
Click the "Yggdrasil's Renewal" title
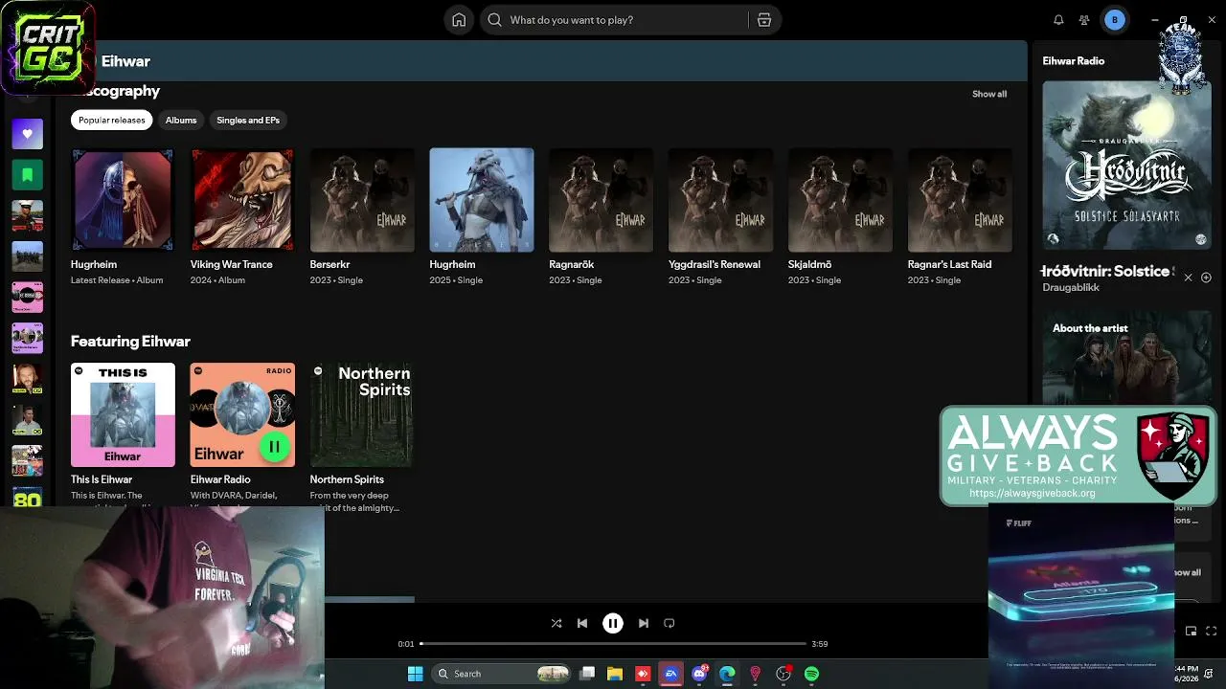(x=715, y=264)
